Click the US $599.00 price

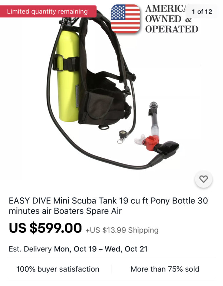(45, 228)
